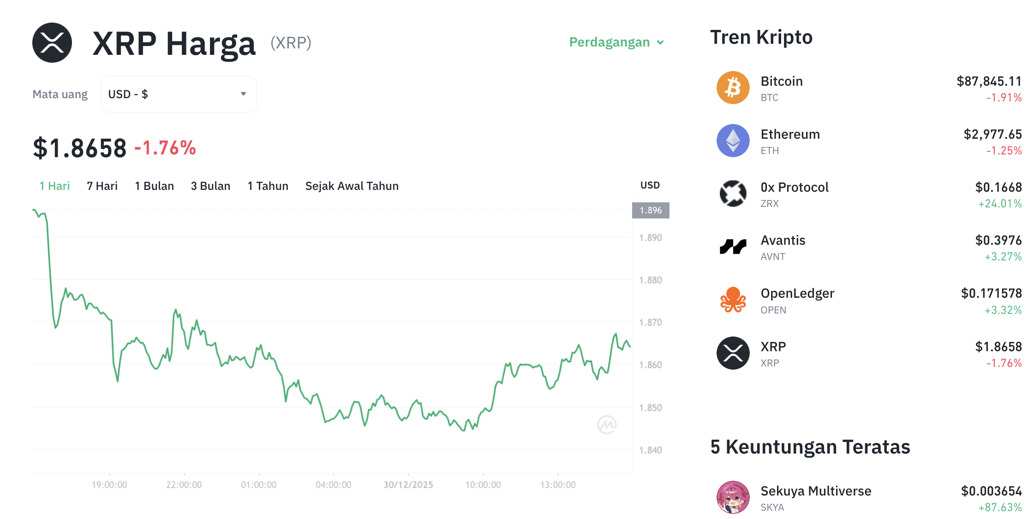The height and width of the screenshot is (519, 1028).
Task: Select the OpenLedger octopus icon
Action: tap(733, 300)
